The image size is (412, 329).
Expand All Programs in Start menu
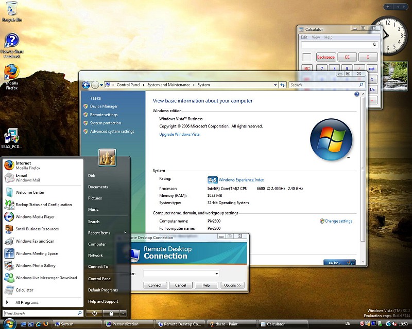click(27, 302)
